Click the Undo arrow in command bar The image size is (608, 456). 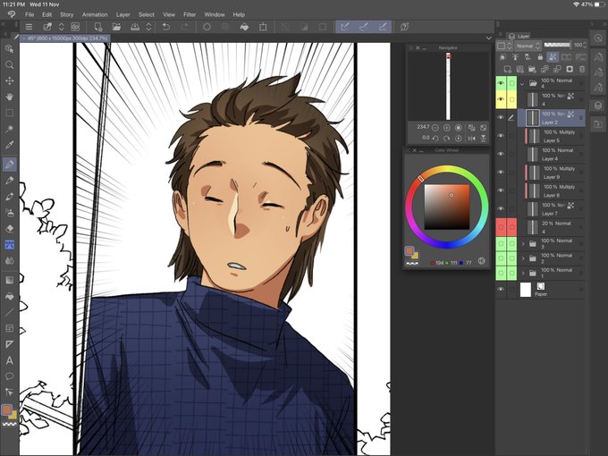(x=166, y=27)
